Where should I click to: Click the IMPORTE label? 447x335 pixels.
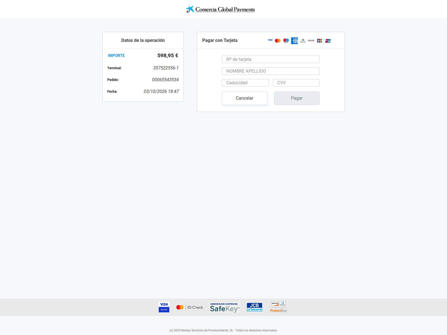pyautogui.click(x=116, y=56)
